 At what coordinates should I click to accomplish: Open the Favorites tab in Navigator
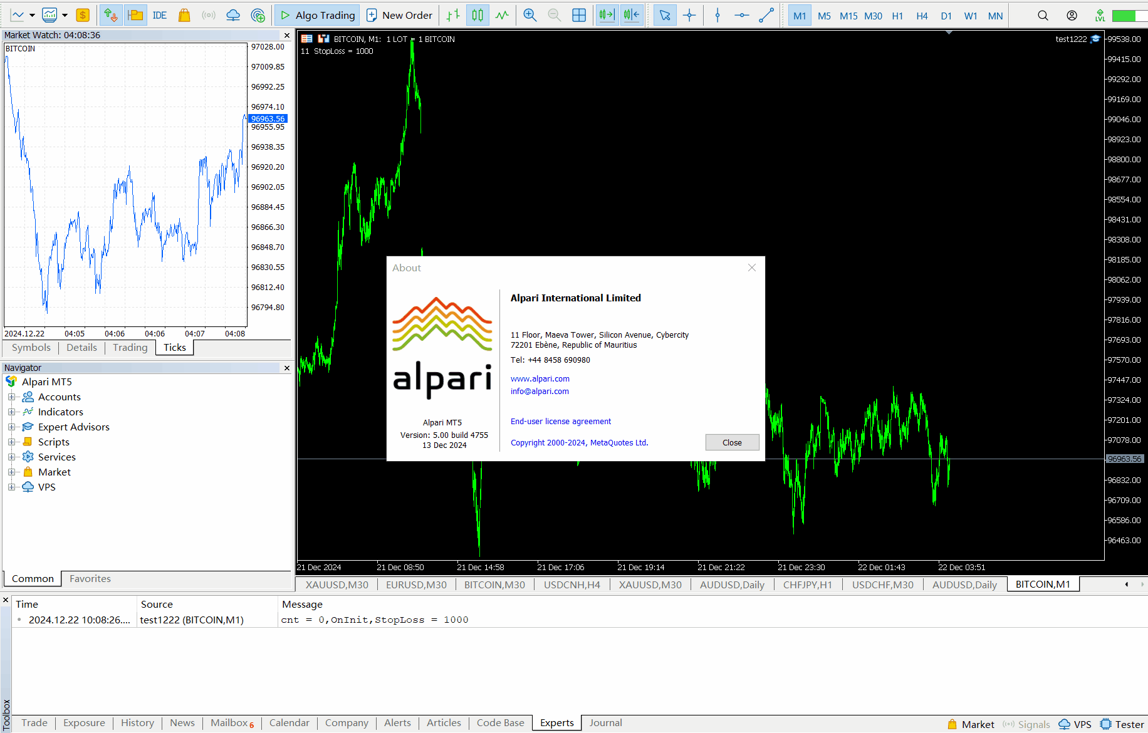point(90,579)
